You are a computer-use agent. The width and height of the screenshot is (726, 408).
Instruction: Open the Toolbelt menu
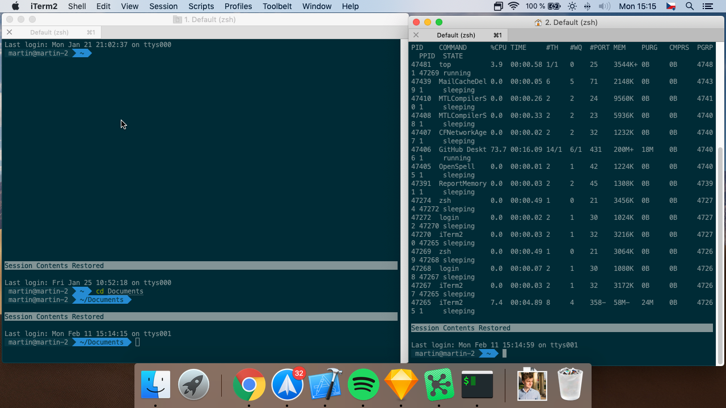click(x=277, y=6)
